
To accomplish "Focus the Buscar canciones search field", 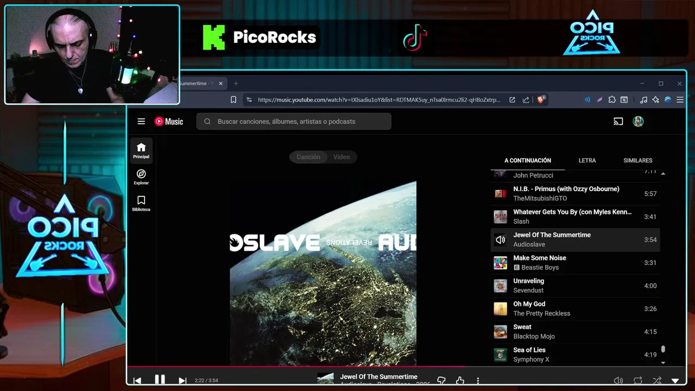I will [x=294, y=122].
